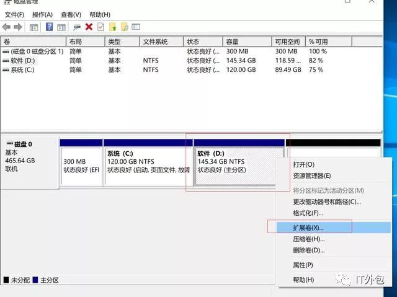Open the 文件(F) menu
This screenshot has height=297, width=397.
(x=14, y=15)
